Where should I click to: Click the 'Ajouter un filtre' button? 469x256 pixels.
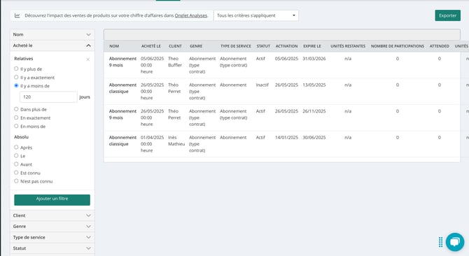point(52,200)
